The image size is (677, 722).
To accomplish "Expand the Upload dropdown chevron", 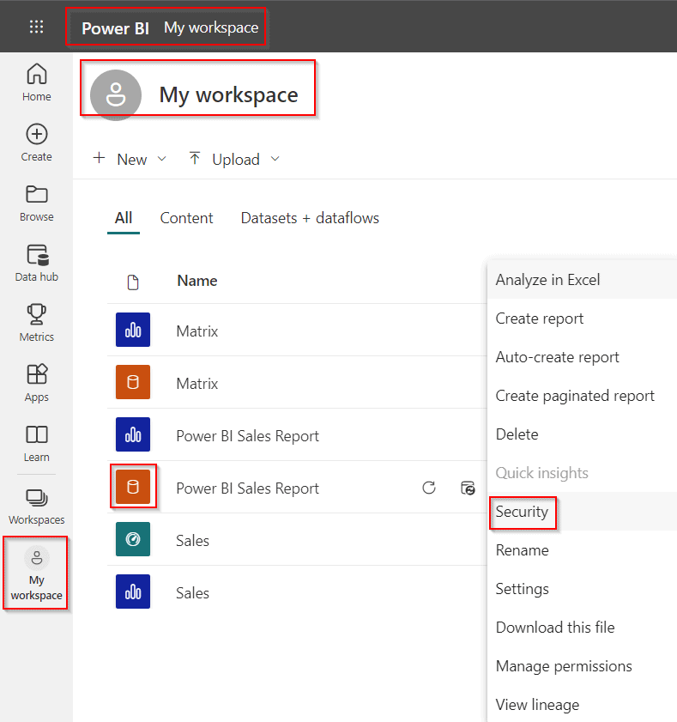I will (275, 159).
